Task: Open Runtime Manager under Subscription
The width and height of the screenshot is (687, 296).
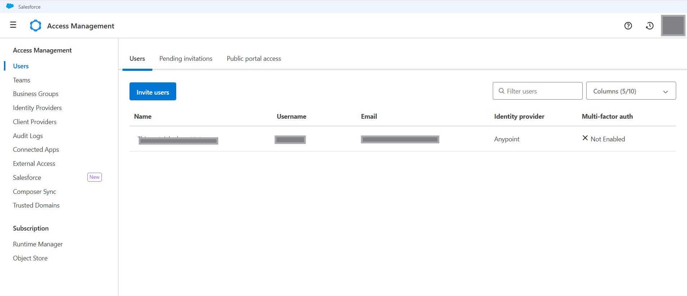Action: tap(38, 244)
